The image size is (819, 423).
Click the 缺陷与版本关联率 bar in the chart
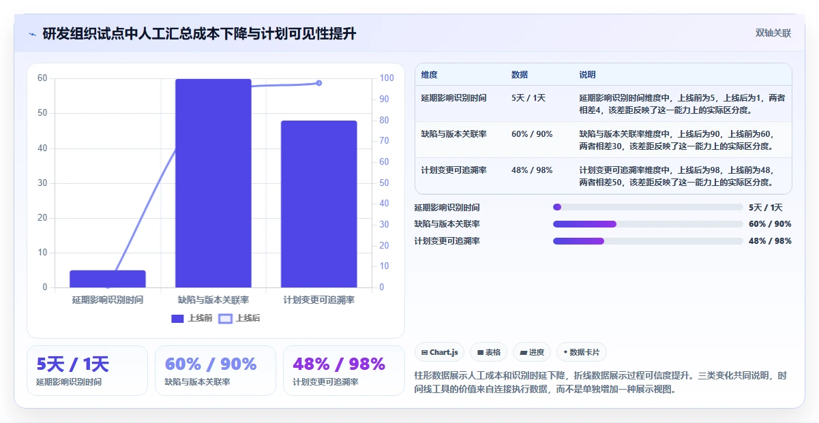213,183
